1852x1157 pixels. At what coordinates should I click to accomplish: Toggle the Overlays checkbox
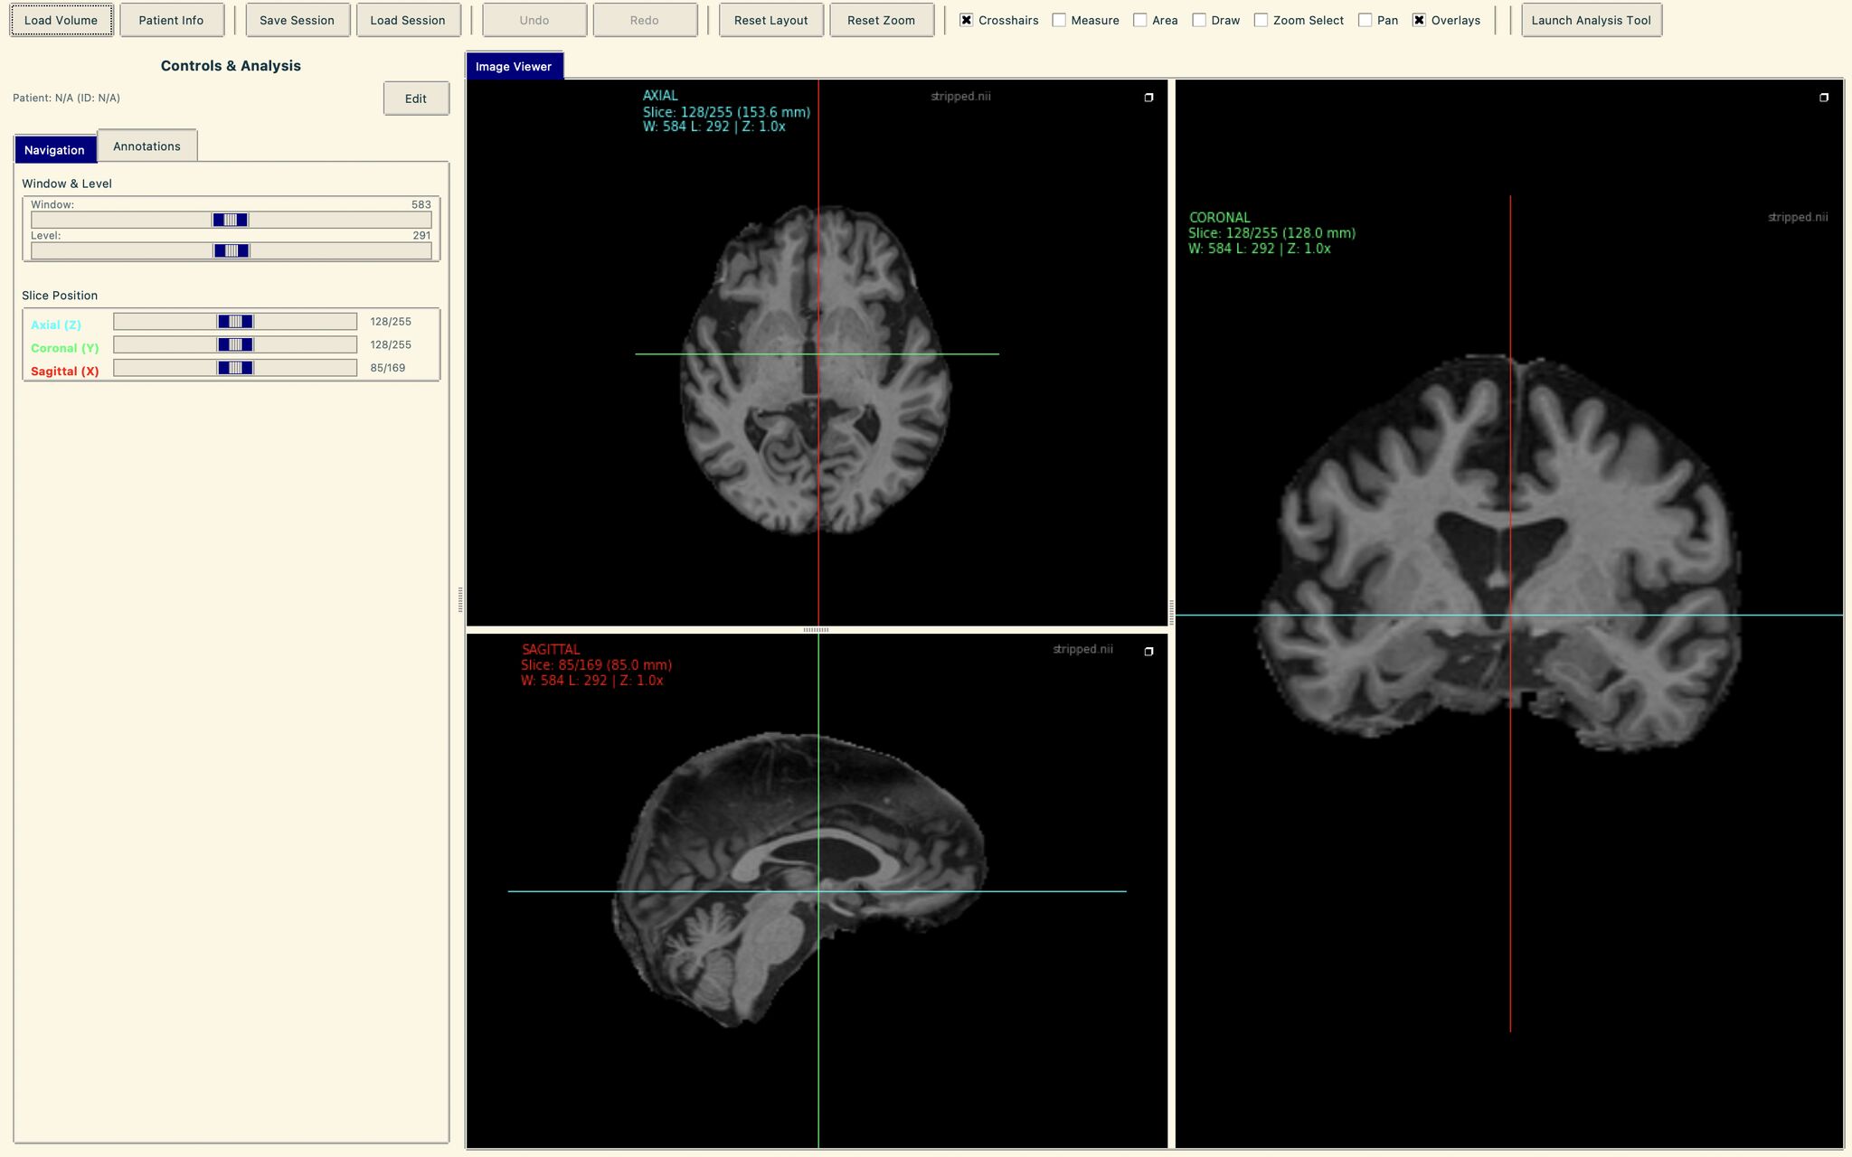coord(1419,20)
